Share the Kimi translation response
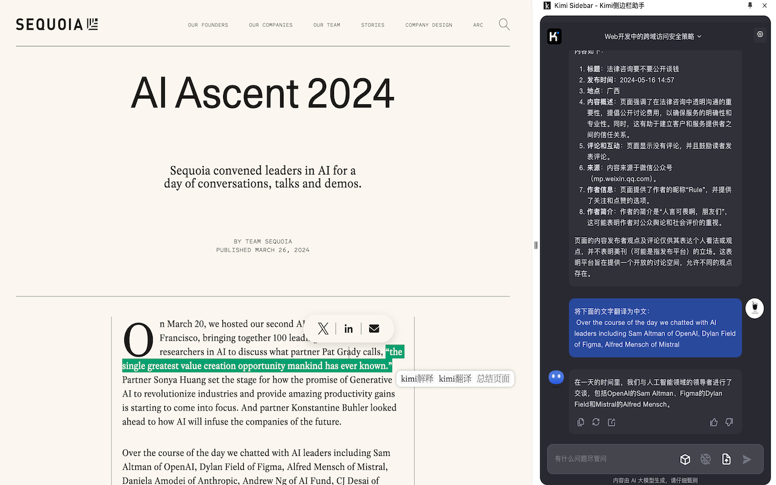The image size is (776, 485). 612,422
